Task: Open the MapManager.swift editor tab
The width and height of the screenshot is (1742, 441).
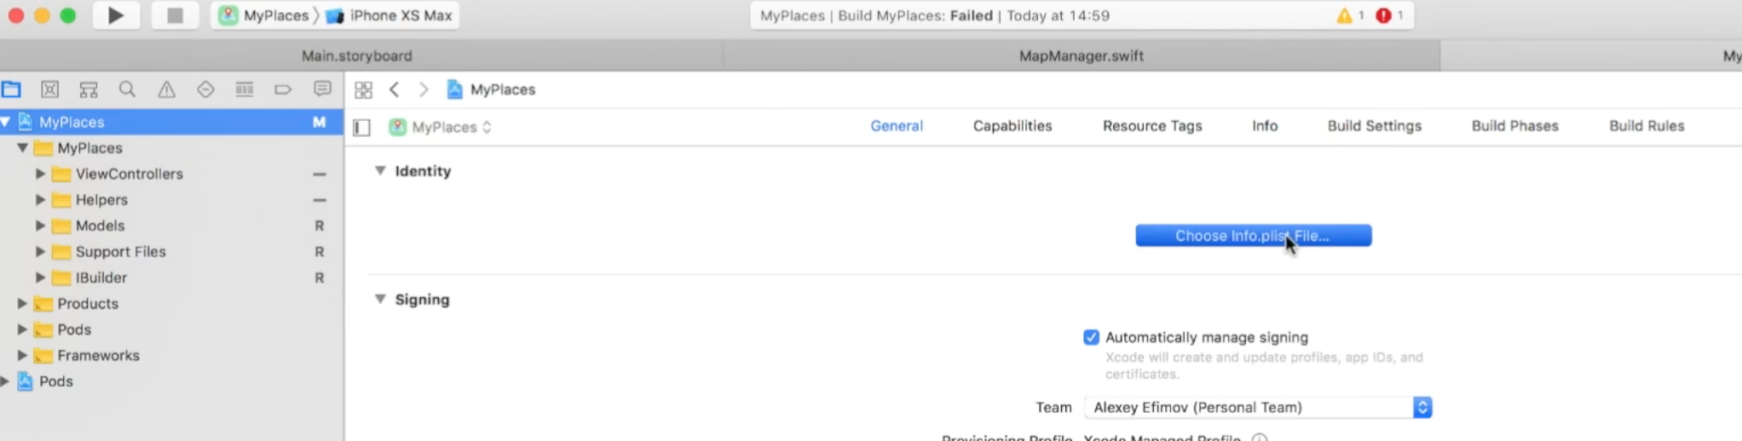Action: [1082, 55]
